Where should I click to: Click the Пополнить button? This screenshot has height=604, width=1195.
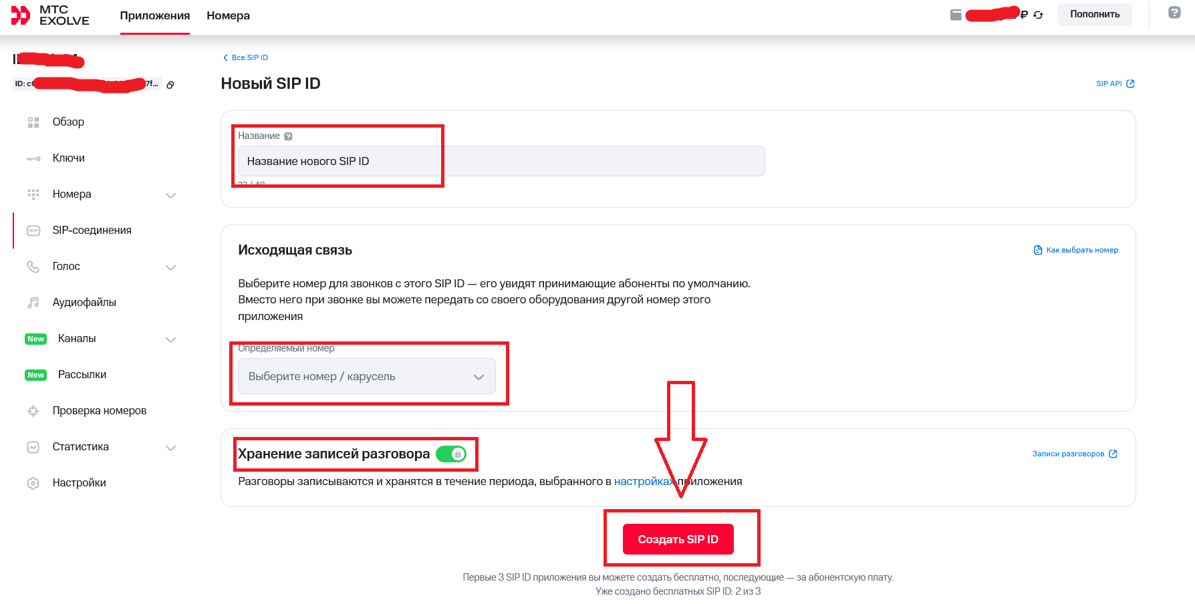coord(1095,14)
